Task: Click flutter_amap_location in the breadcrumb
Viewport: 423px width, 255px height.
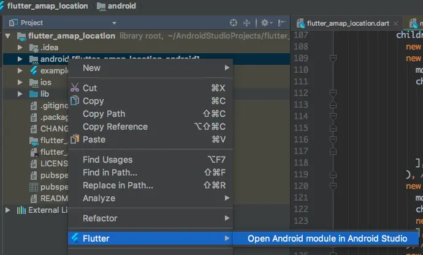Action: [47, 6]
